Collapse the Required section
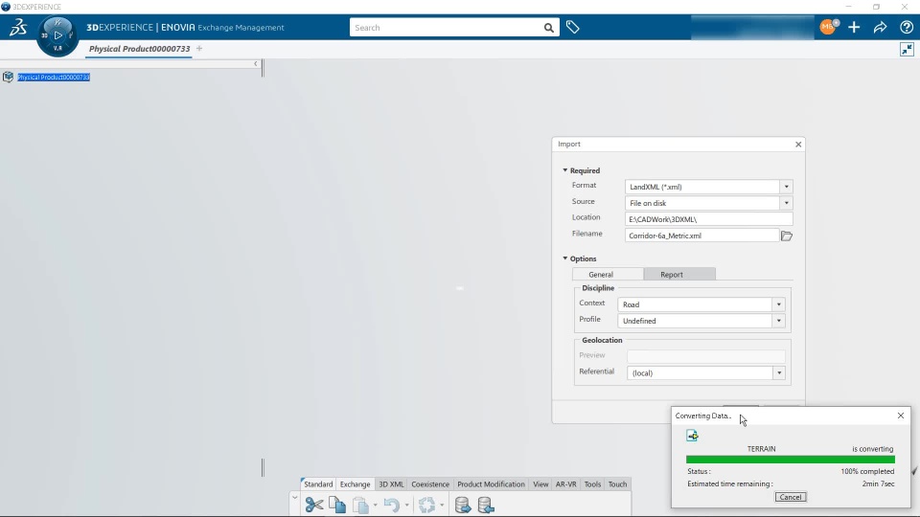The width and height of the screenshot is (920, 517). pyautogui.click(x=565, y=170)
